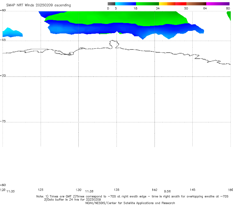The width and height of the screenshot is (233, 205).
Task: Click the longitude label '125'
Action: click(x=41, y=190)
